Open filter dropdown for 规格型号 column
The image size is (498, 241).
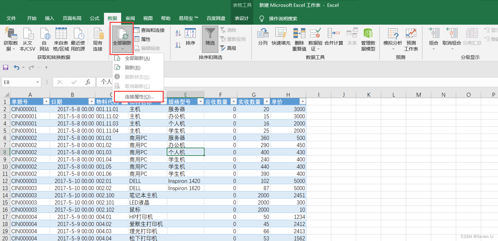coord(200,101)
